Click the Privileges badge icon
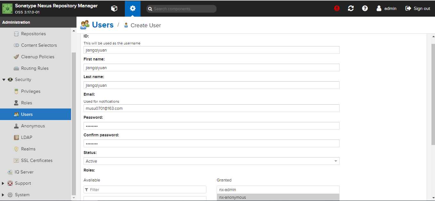This screenshot has width=435, height=201. pyautogui.click(x=16, y=92)
